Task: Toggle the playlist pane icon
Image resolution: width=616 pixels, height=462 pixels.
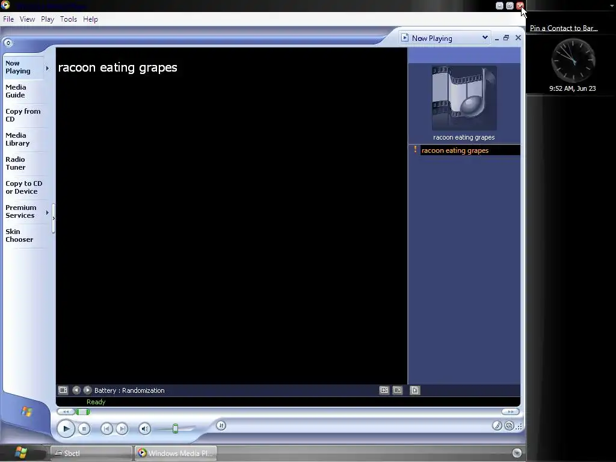Action: (x=415, y=390)
